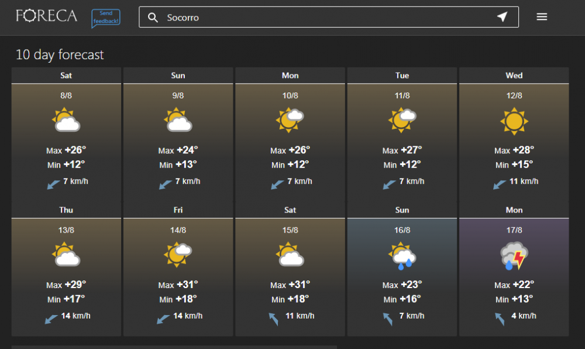
Task: Click the search magnifier icon
Action: (153, 17)
